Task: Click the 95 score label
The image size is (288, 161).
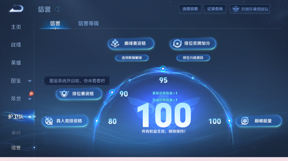Action: [x=163, y=80]
